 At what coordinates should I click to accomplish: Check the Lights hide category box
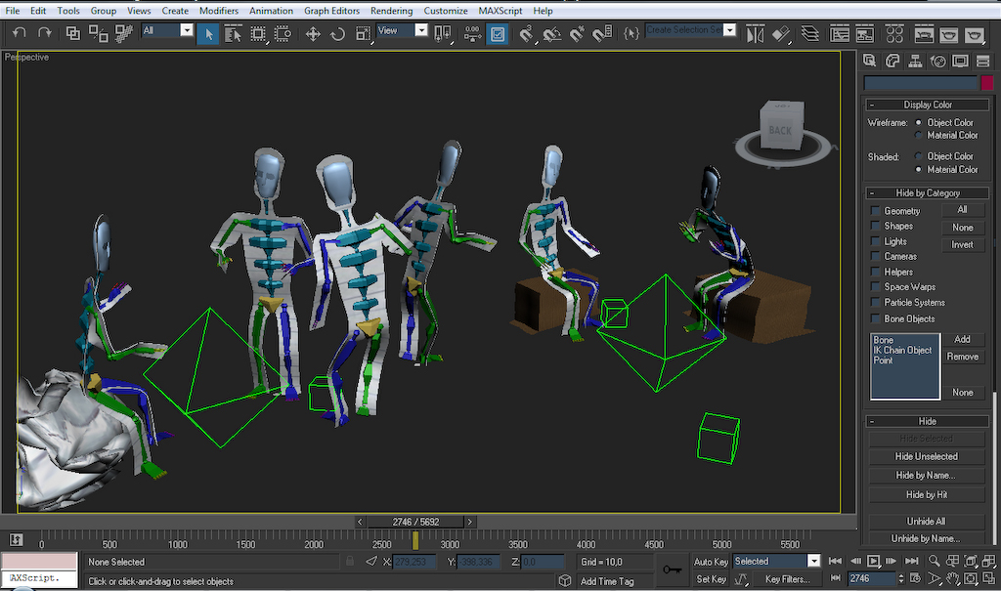click(x=875, y=241)
